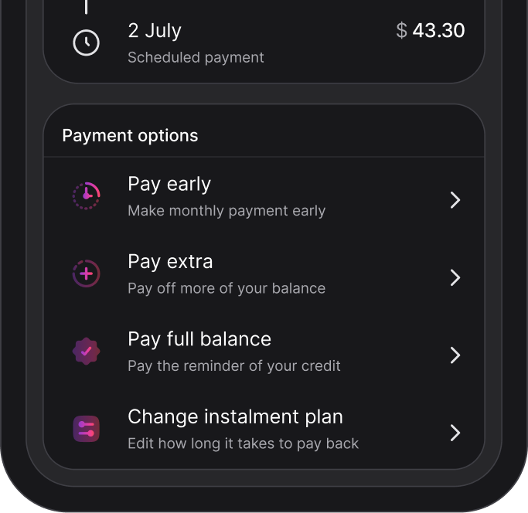The image size is (528, 513).
Task: Click the chevron beside Pay full balance
Action: pos(455,355)
